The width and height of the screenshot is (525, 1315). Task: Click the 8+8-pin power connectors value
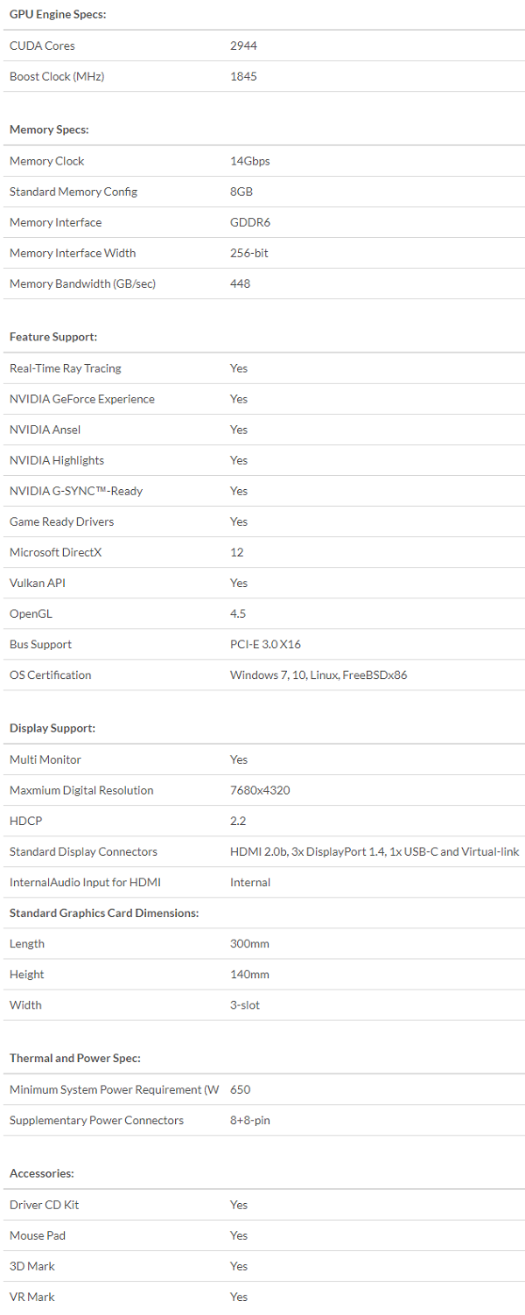click(x=249, y=1120)
